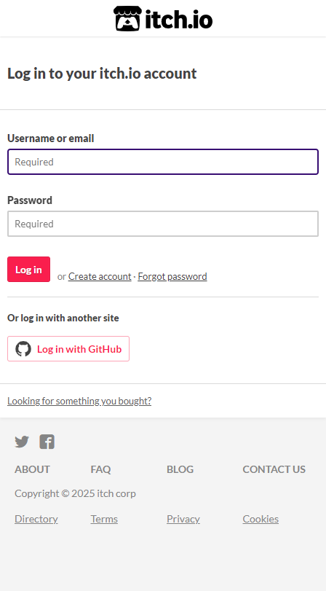Click the red Log in button

(28, 270)
